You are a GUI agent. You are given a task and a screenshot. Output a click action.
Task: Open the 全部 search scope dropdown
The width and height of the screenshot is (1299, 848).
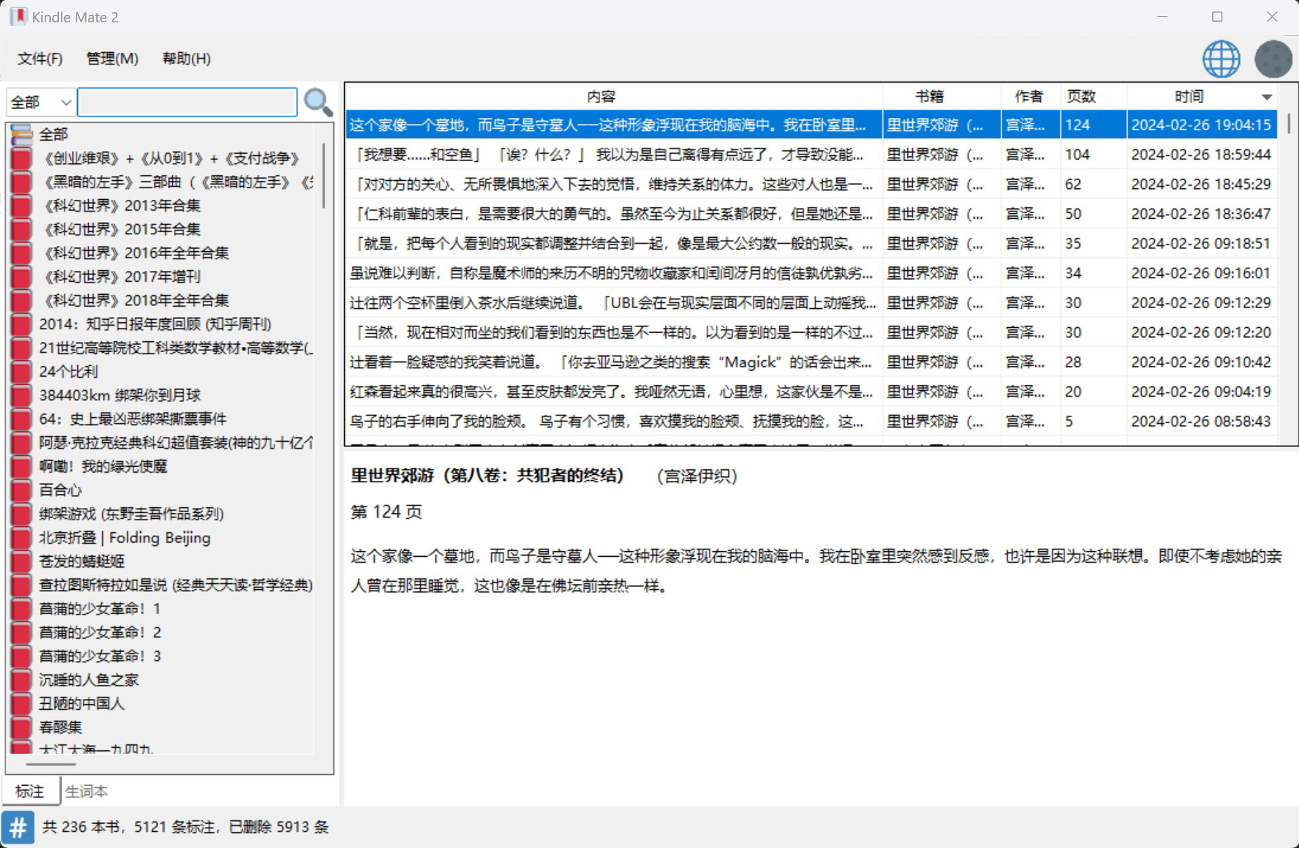point(41,102)
